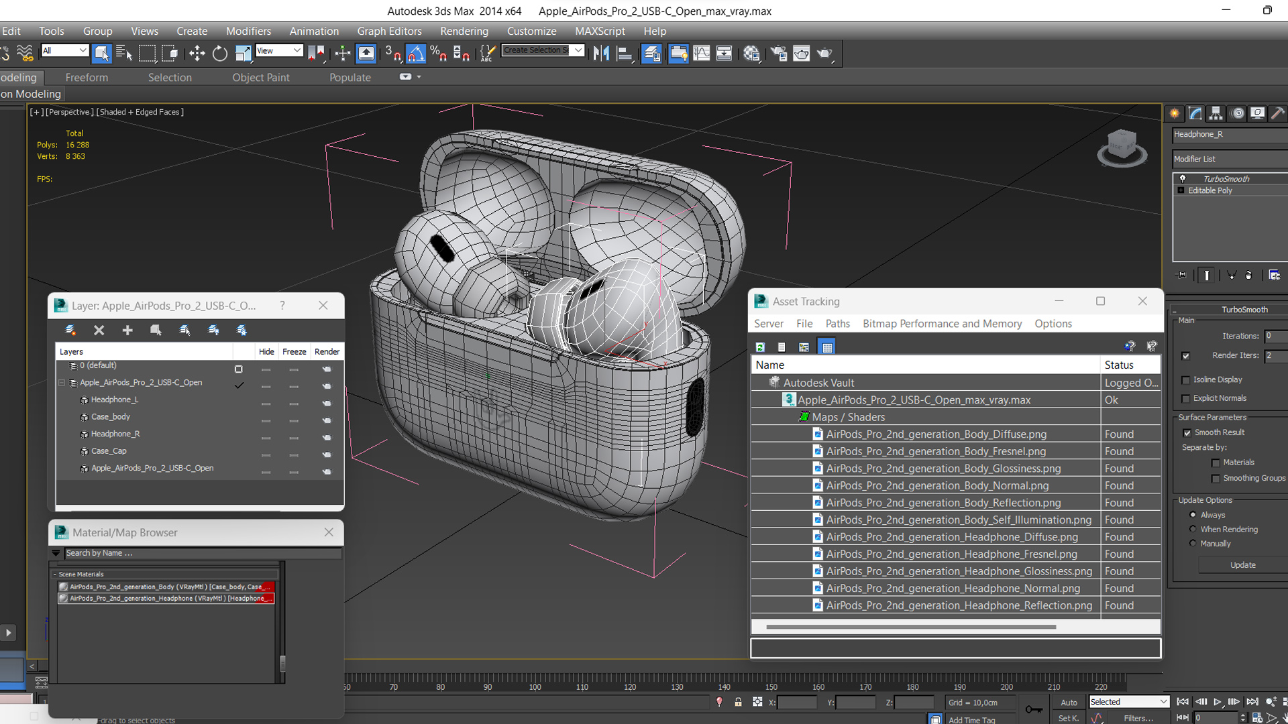The height and width of the screenshot is (724, 1288).
Task: Select the Manually update option
Action: pyautogui.click(x=1193, y=544)
